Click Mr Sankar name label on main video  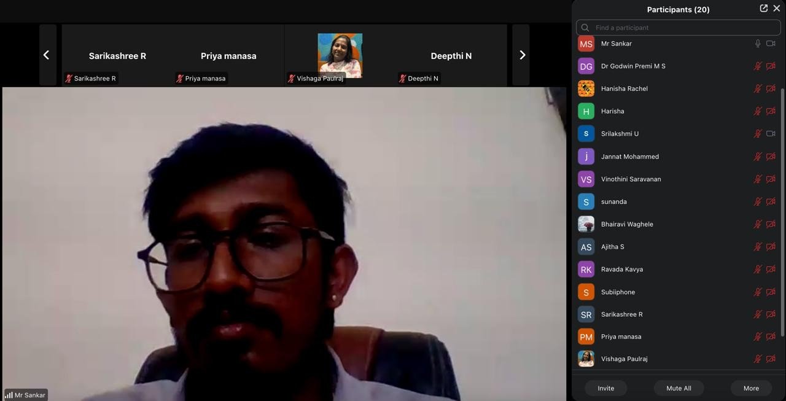click(26, 395)
